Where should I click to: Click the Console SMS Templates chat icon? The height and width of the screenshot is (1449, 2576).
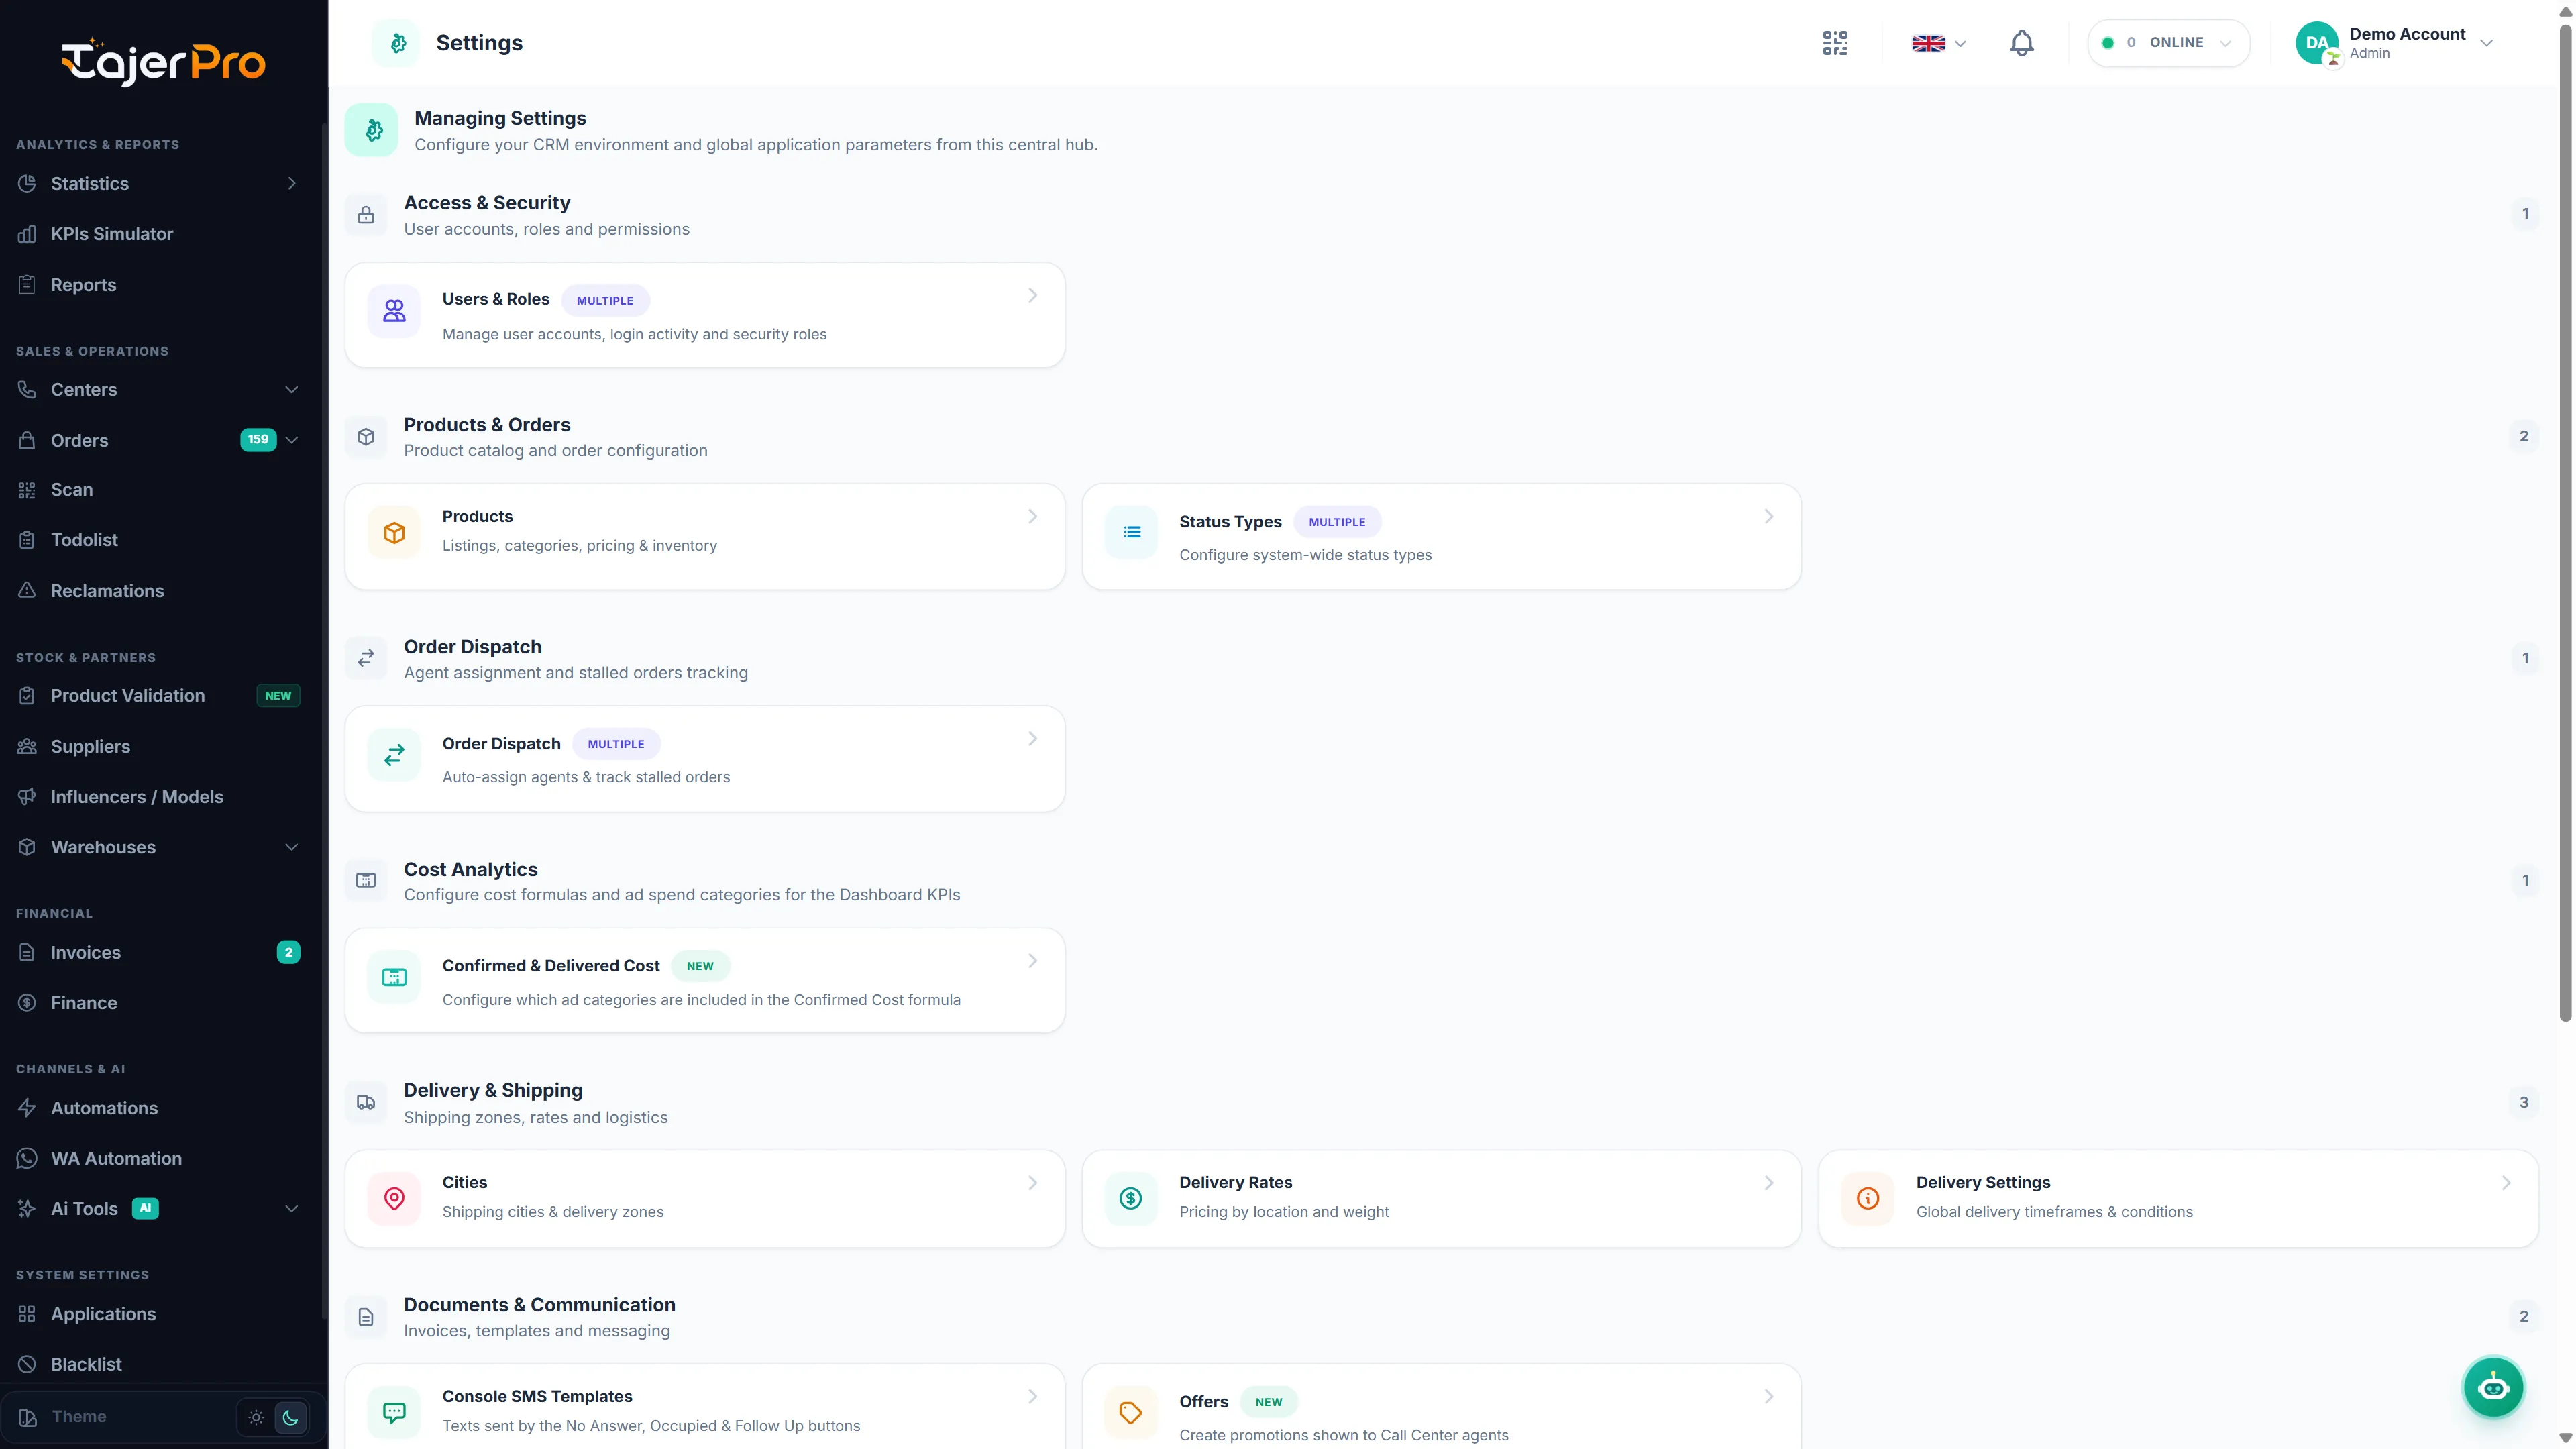click(x=394, y=1412)
